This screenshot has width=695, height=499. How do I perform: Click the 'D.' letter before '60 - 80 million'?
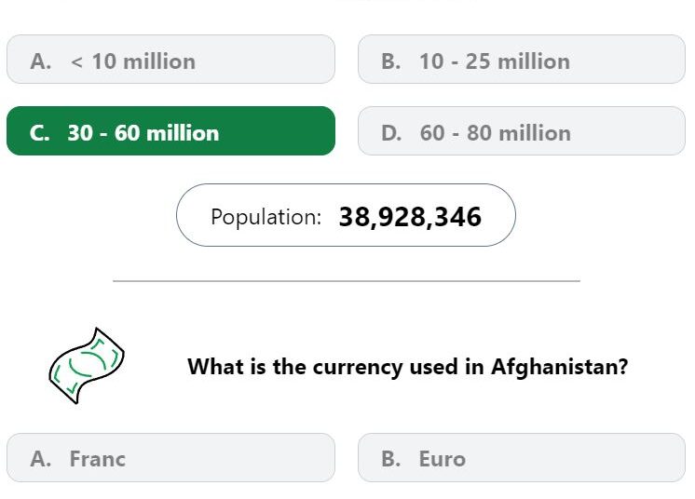tap(392, 133)
